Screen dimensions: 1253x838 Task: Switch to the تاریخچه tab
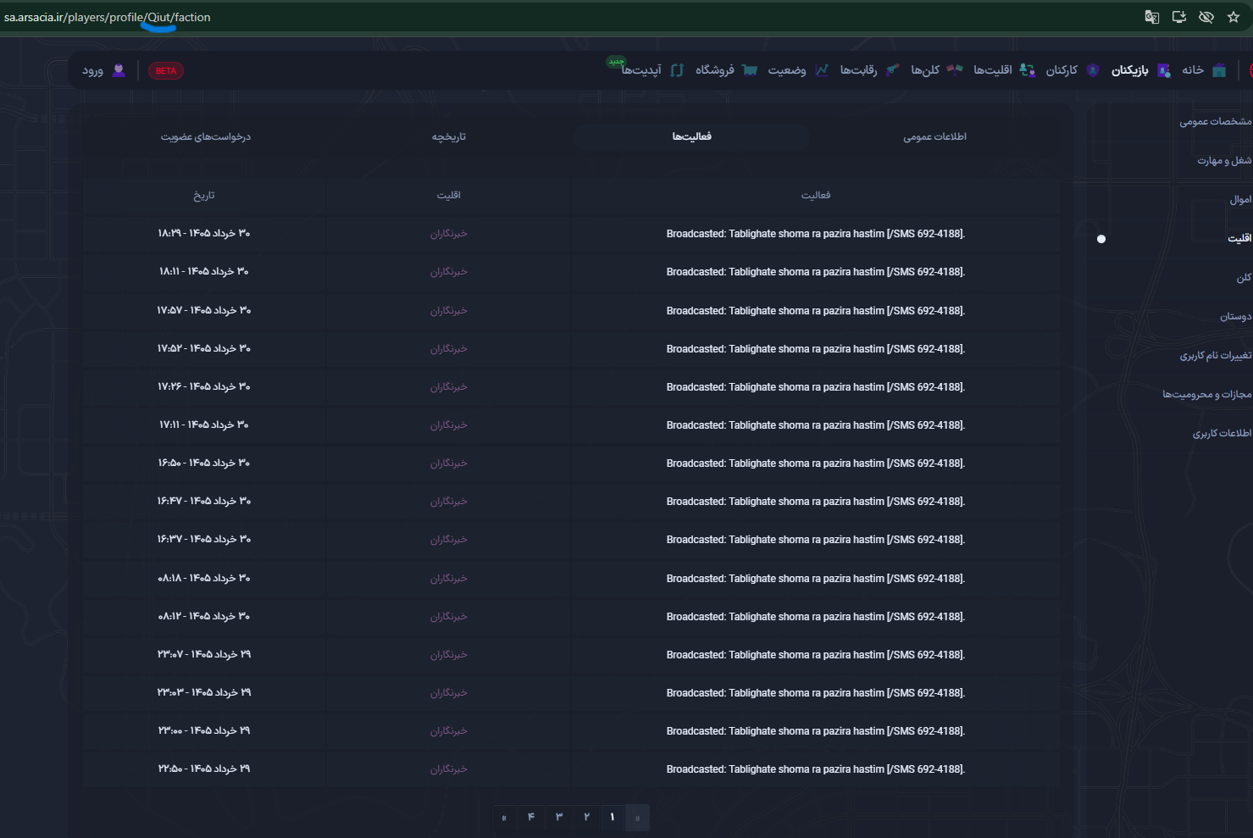coord(449,136)
